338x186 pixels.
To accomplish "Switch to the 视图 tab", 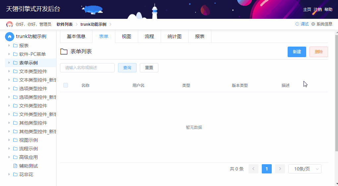I will pos(126,36).
